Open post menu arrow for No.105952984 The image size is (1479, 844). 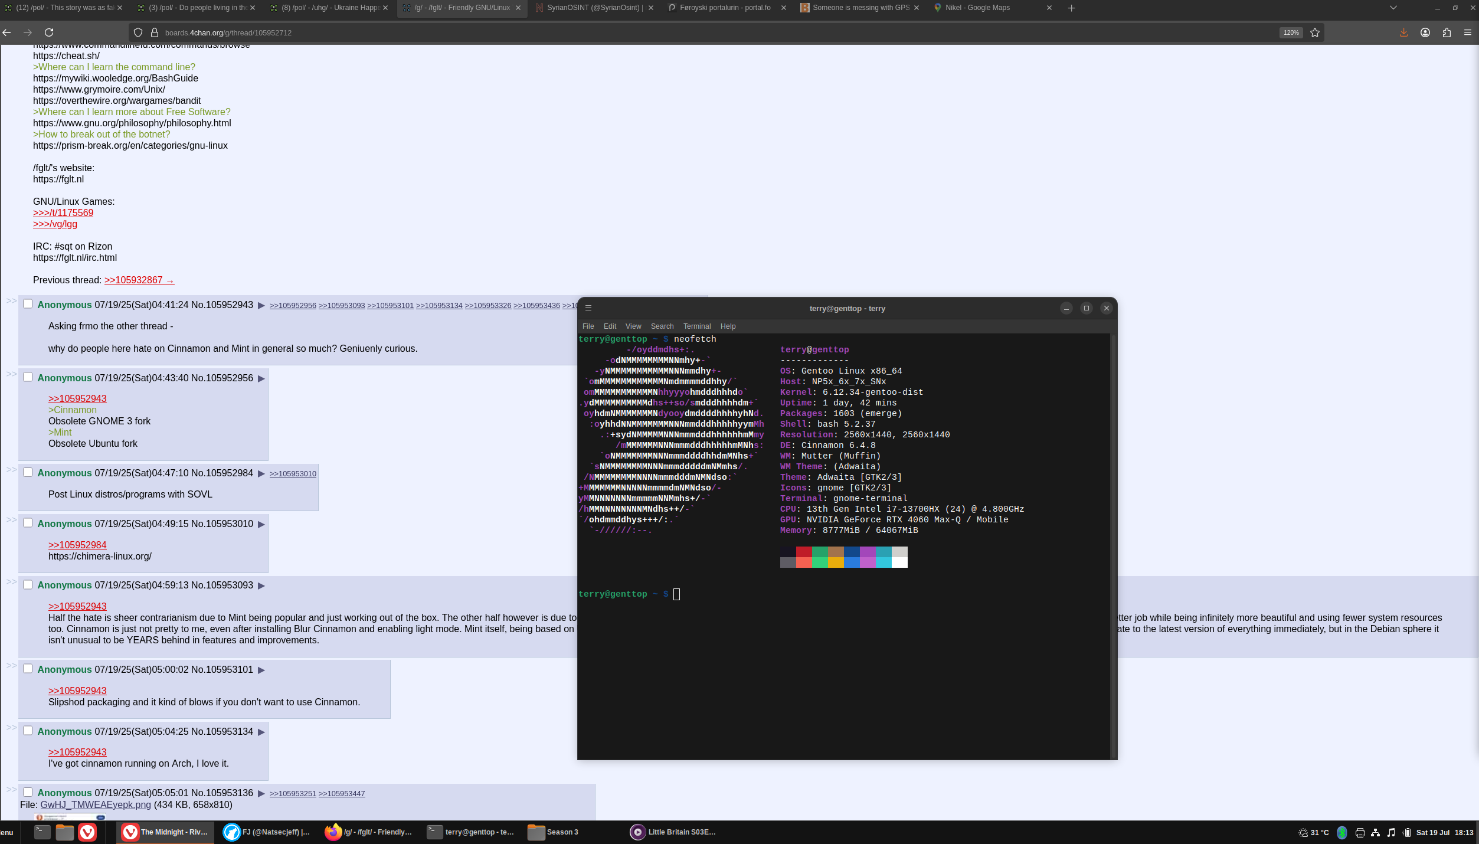point(261,473)
